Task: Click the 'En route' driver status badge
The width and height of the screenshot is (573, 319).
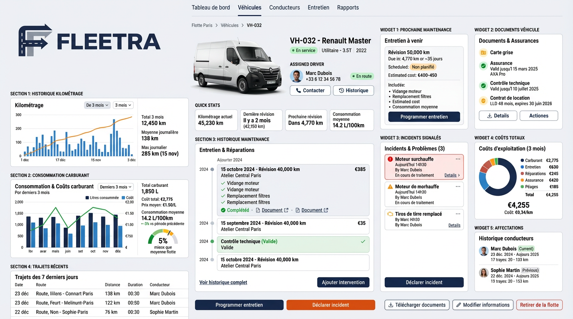Action: [362, 76]
